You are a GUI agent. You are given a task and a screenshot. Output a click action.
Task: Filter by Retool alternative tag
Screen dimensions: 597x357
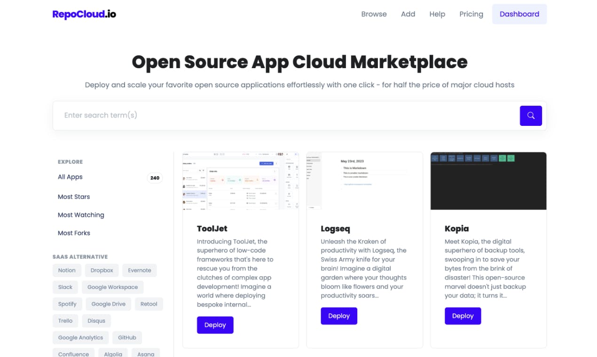149,304
